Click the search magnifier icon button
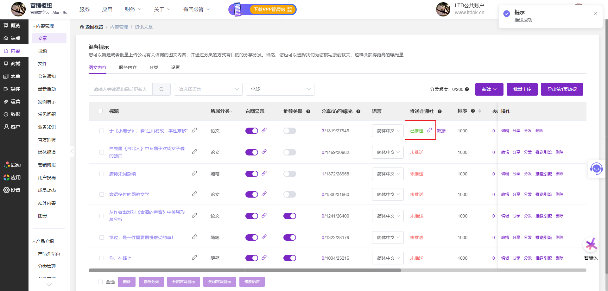Screen dimensions: 608x291 coord(161,89)
